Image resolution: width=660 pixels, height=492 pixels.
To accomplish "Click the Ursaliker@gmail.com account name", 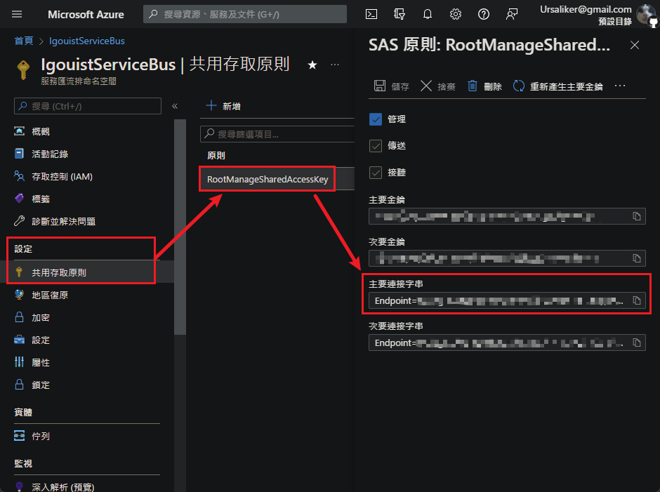I will coord(586,9).
